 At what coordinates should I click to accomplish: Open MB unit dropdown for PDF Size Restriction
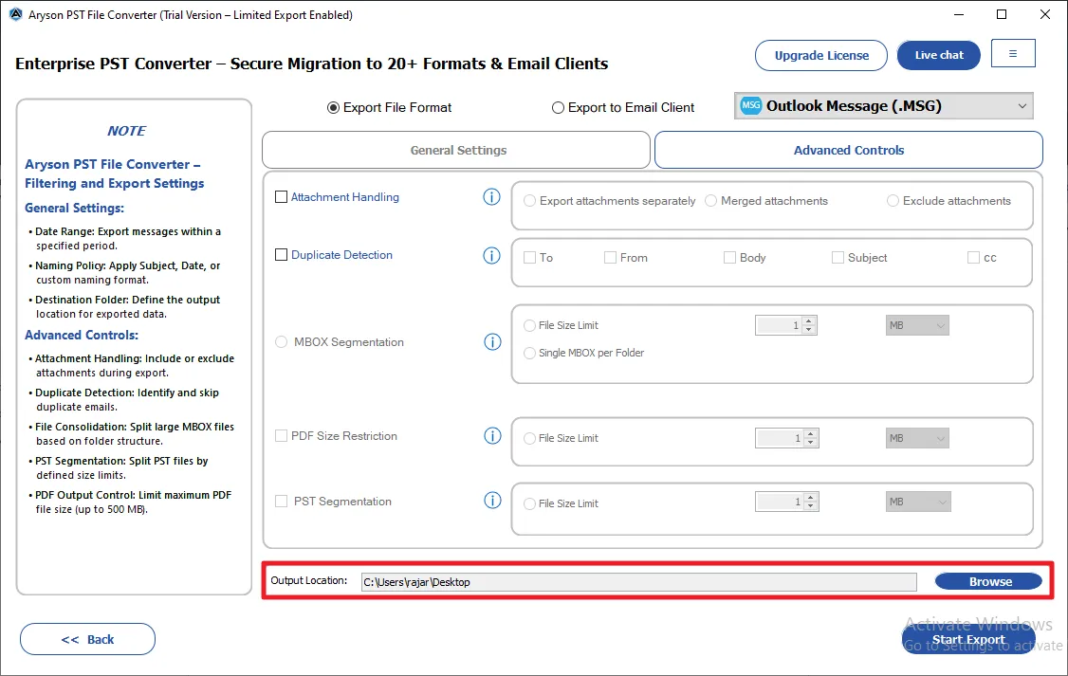[917, 438]
